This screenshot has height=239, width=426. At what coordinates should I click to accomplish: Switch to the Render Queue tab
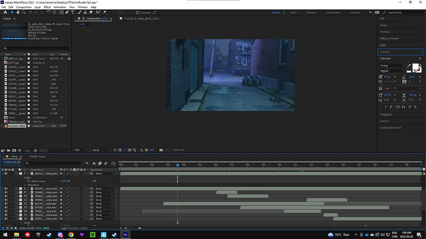[38, 156]
